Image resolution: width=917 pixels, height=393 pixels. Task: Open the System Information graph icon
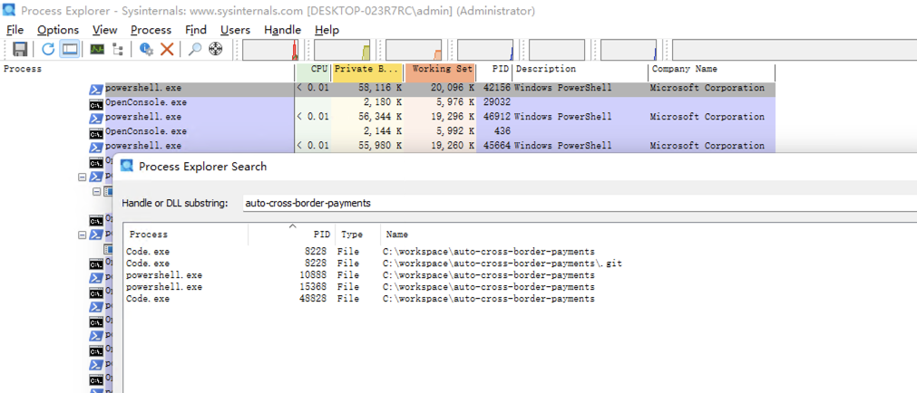(x=96, y=49)
